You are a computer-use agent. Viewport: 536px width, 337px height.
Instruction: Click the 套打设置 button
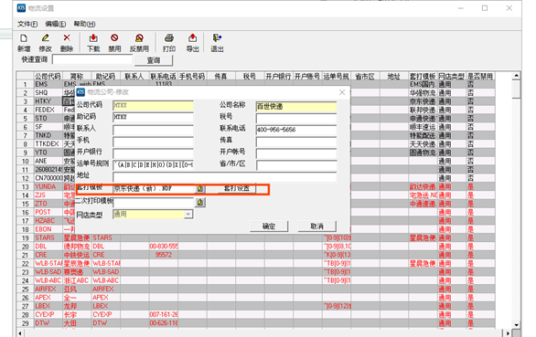coord(237,189)
